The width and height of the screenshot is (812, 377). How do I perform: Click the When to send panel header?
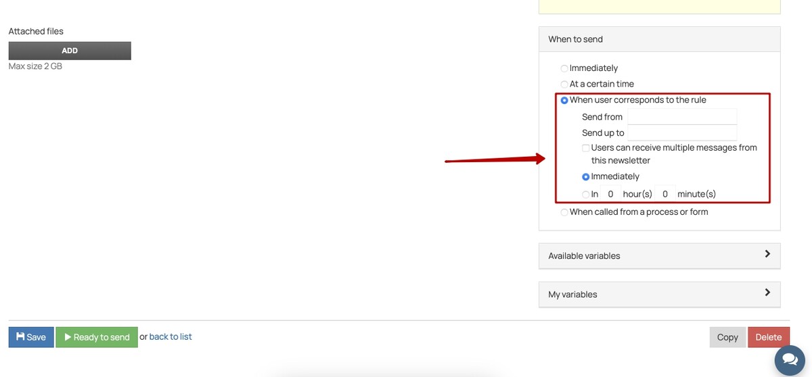pyautogui.click(x=660, y=39)
